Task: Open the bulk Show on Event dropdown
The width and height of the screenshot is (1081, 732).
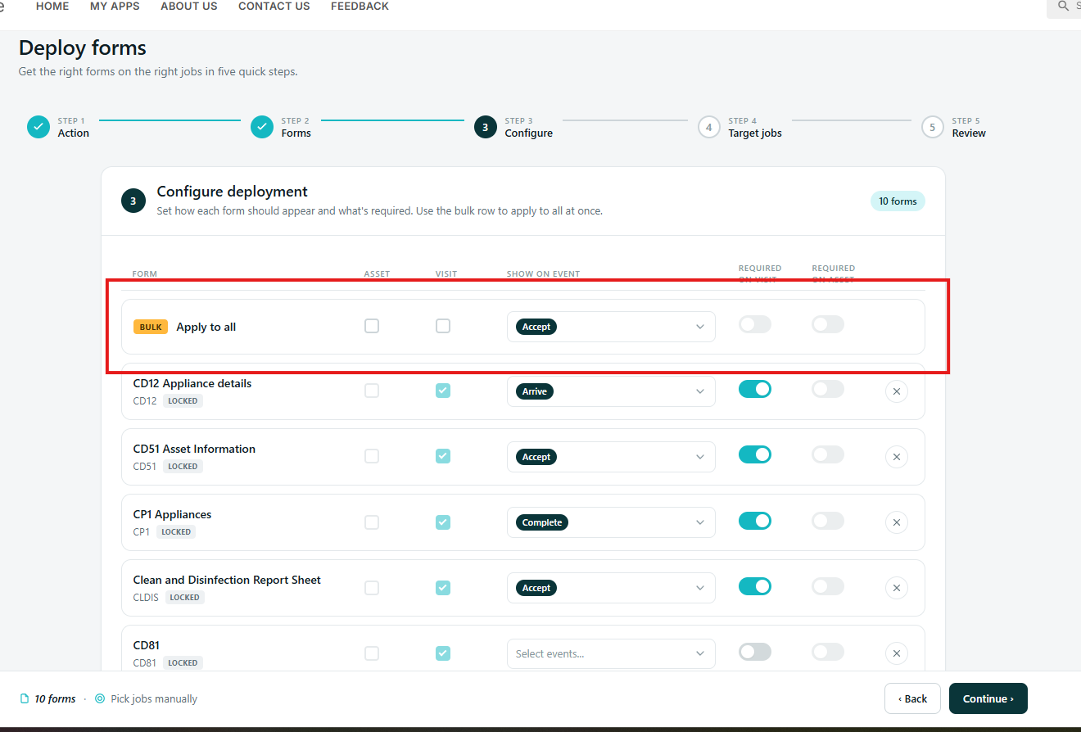Action: coord(611,327)
